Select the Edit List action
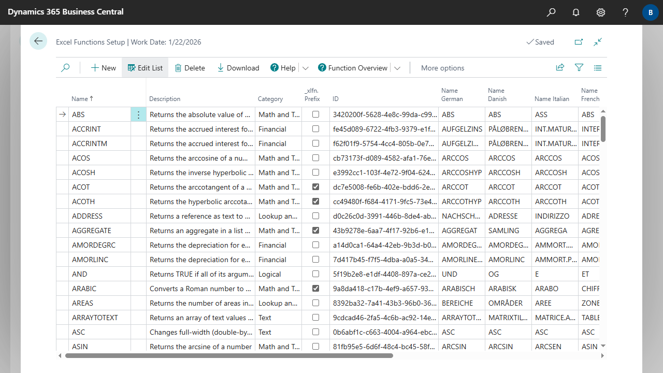This screenshot has height=373, width=663. pos(145,68)
